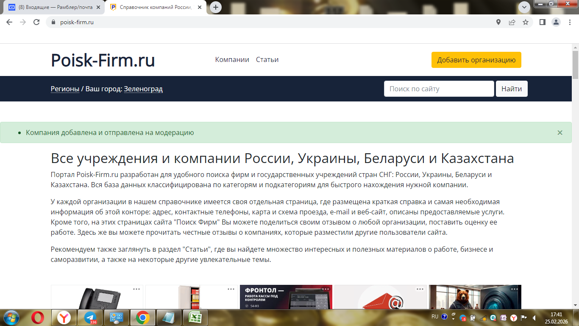The height and width of the screenshot is (326, 579).
Task: Toggle the Chrome side panel
Action: 542,22
